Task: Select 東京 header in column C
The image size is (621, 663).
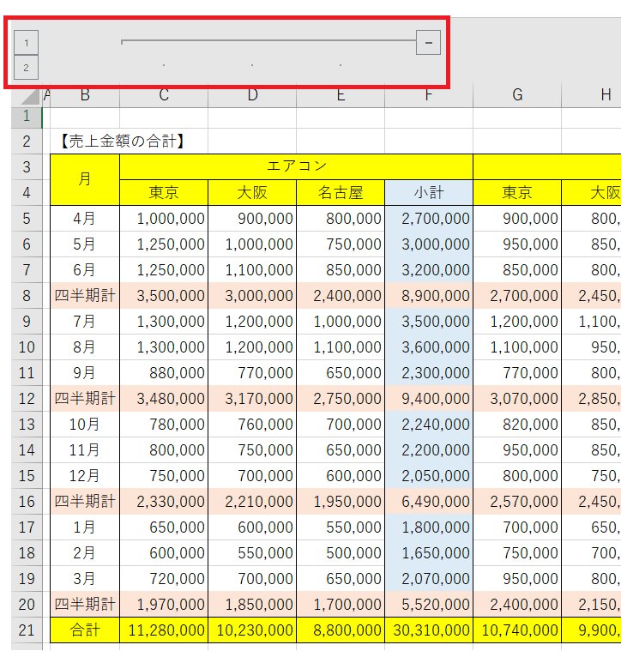Action: point(164,193)
